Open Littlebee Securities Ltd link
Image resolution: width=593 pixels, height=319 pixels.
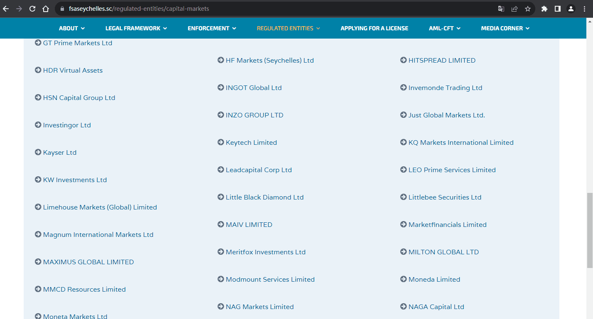(445, 197)
